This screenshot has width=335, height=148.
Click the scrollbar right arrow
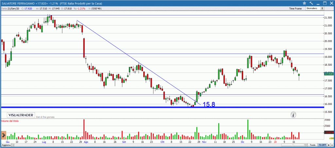(306, 145)
